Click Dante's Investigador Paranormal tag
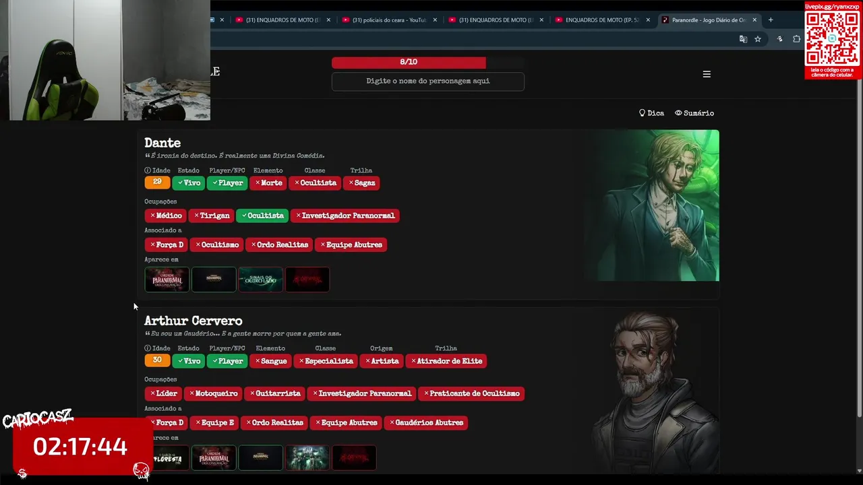Image resolution: width=863 pixels, height=485 pixels. 345,216
